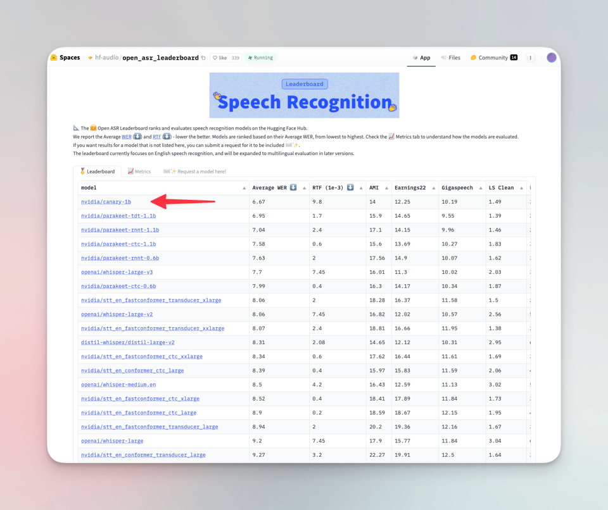Click the heart like button

[220, 58]
